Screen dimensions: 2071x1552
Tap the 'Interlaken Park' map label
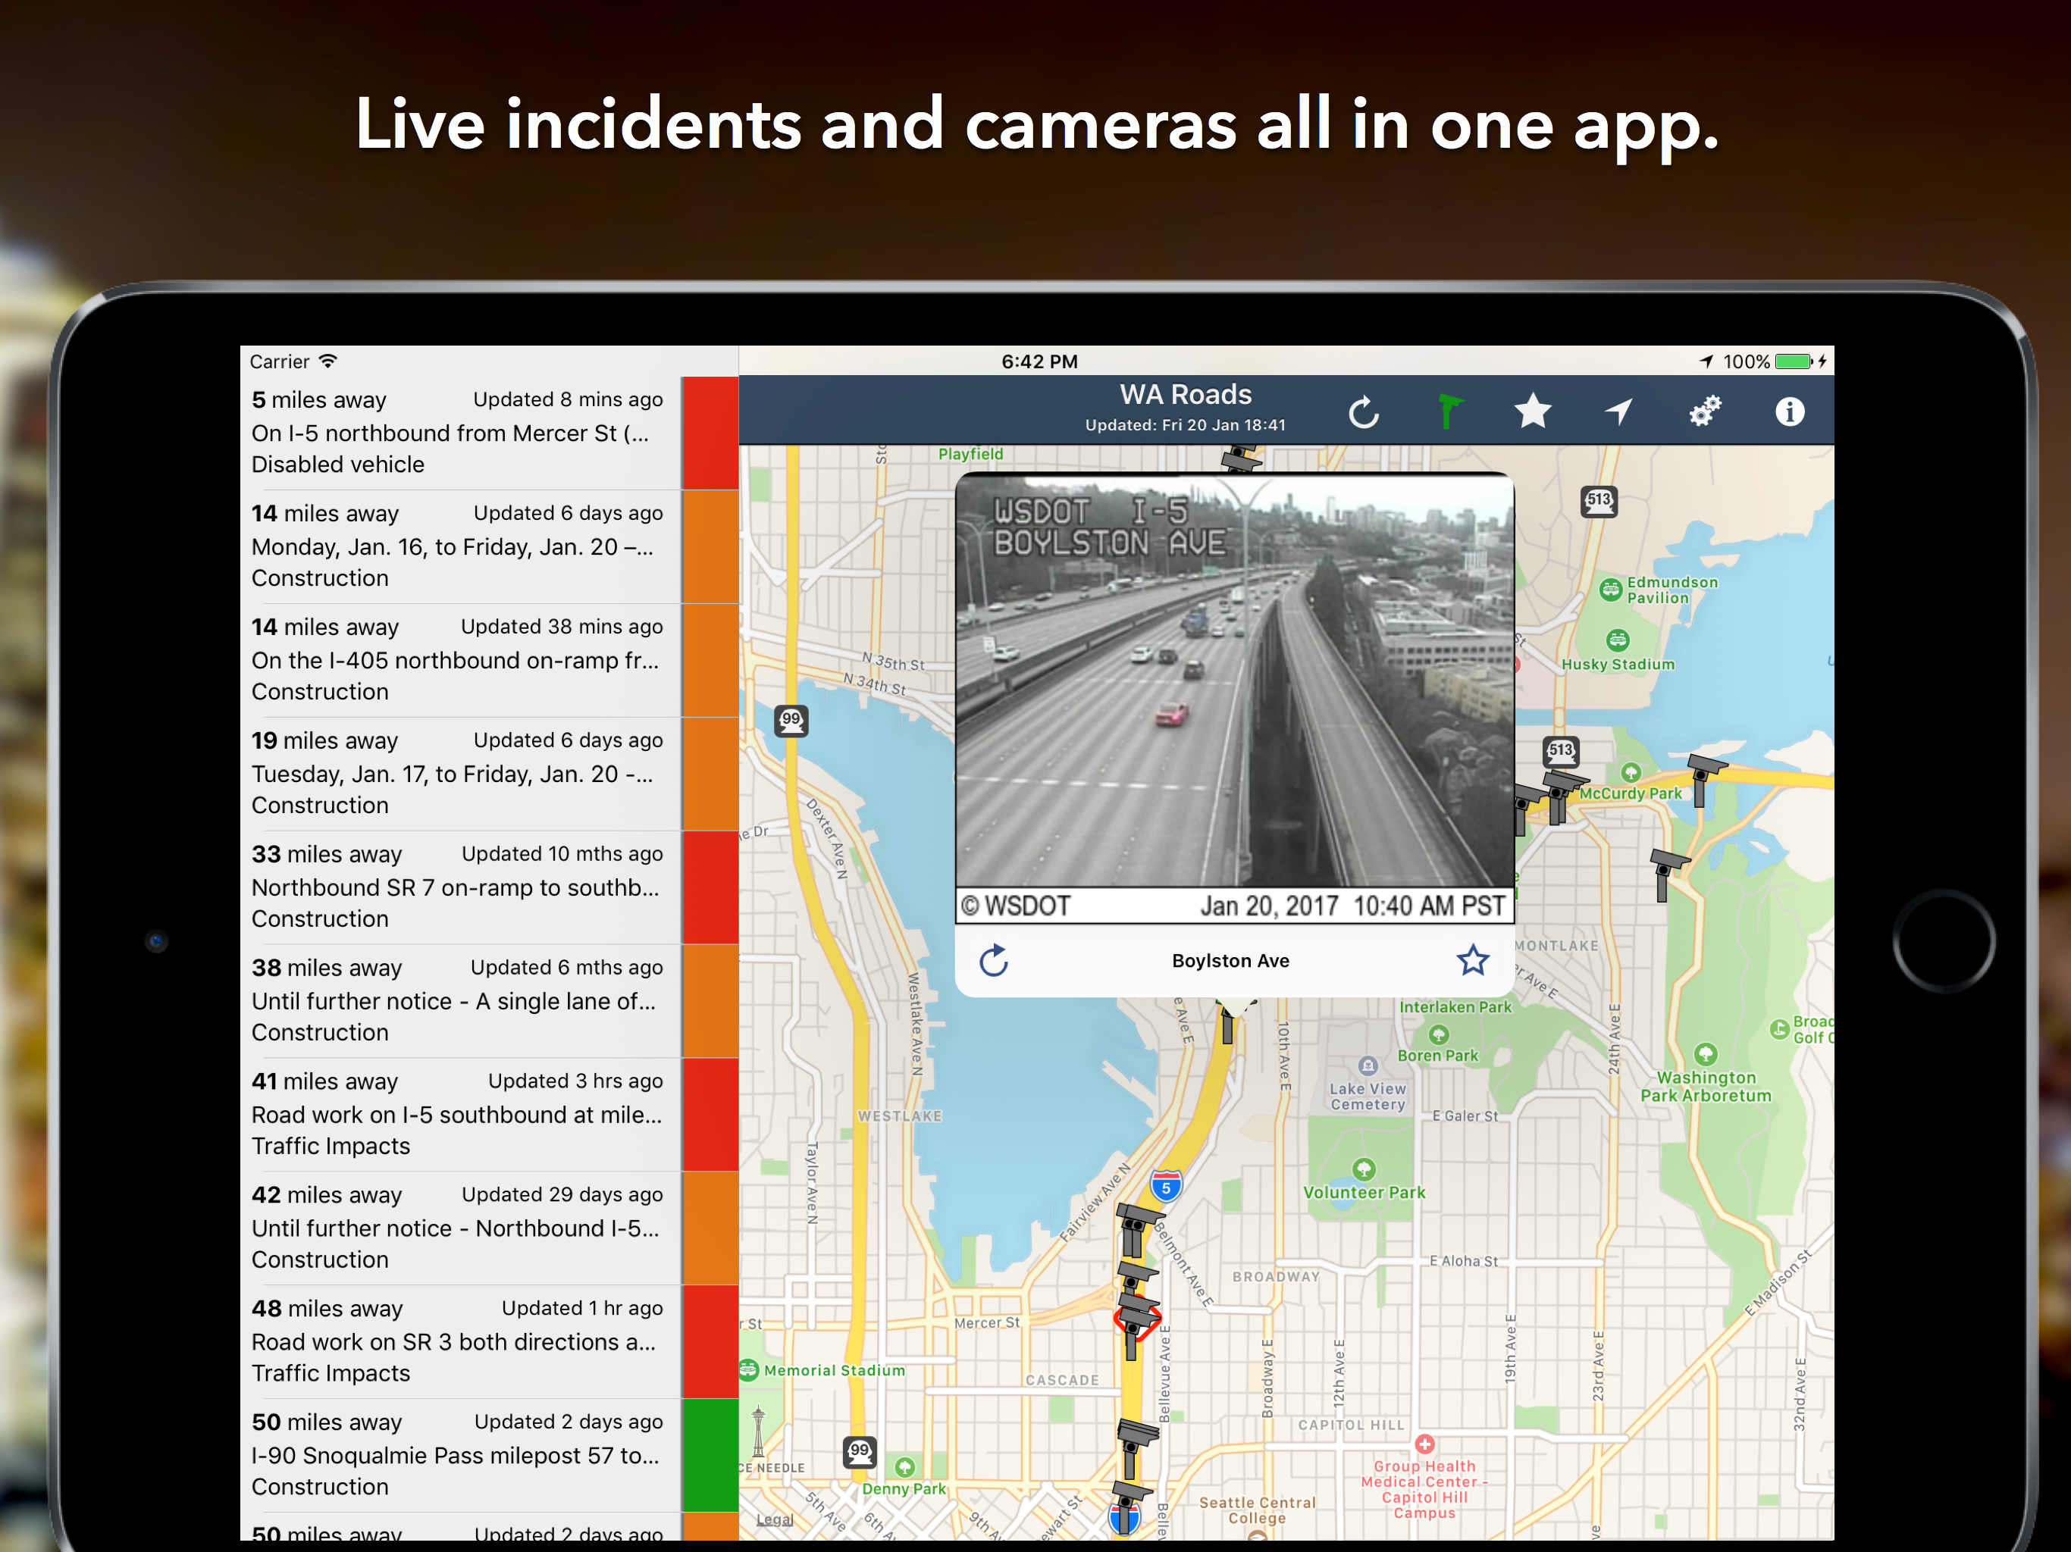pos(1455,1007)
